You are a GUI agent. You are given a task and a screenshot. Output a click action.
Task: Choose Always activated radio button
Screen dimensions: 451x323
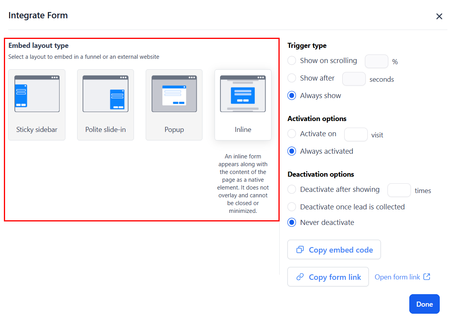click(x=292, y=151)
